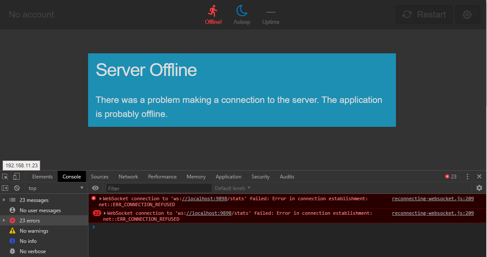Open the Audits tab
487x257 pixels.
pyautogui.click(x=287, y=177)
